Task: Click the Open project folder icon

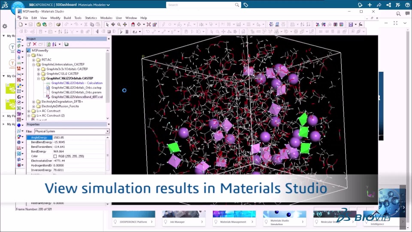Action: [39, 24]
